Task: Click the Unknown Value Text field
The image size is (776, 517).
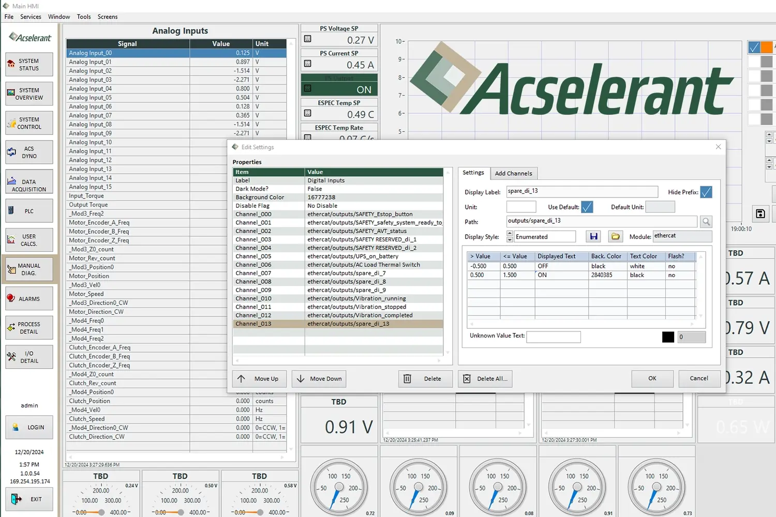Action: click(x=554, y=337)
